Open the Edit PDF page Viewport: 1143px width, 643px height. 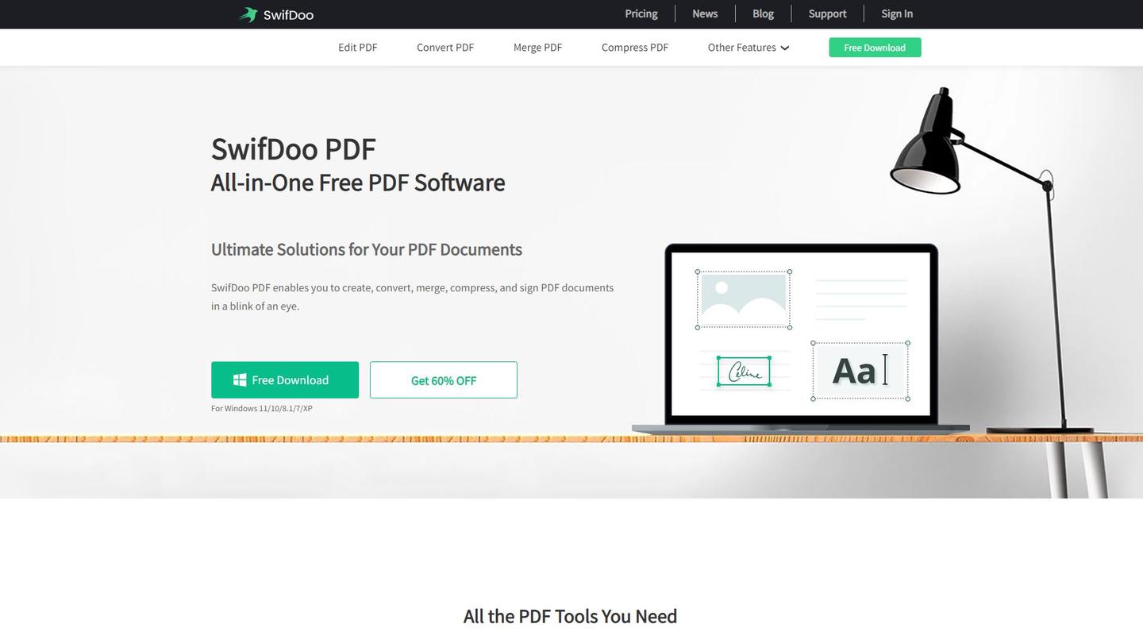357,48
